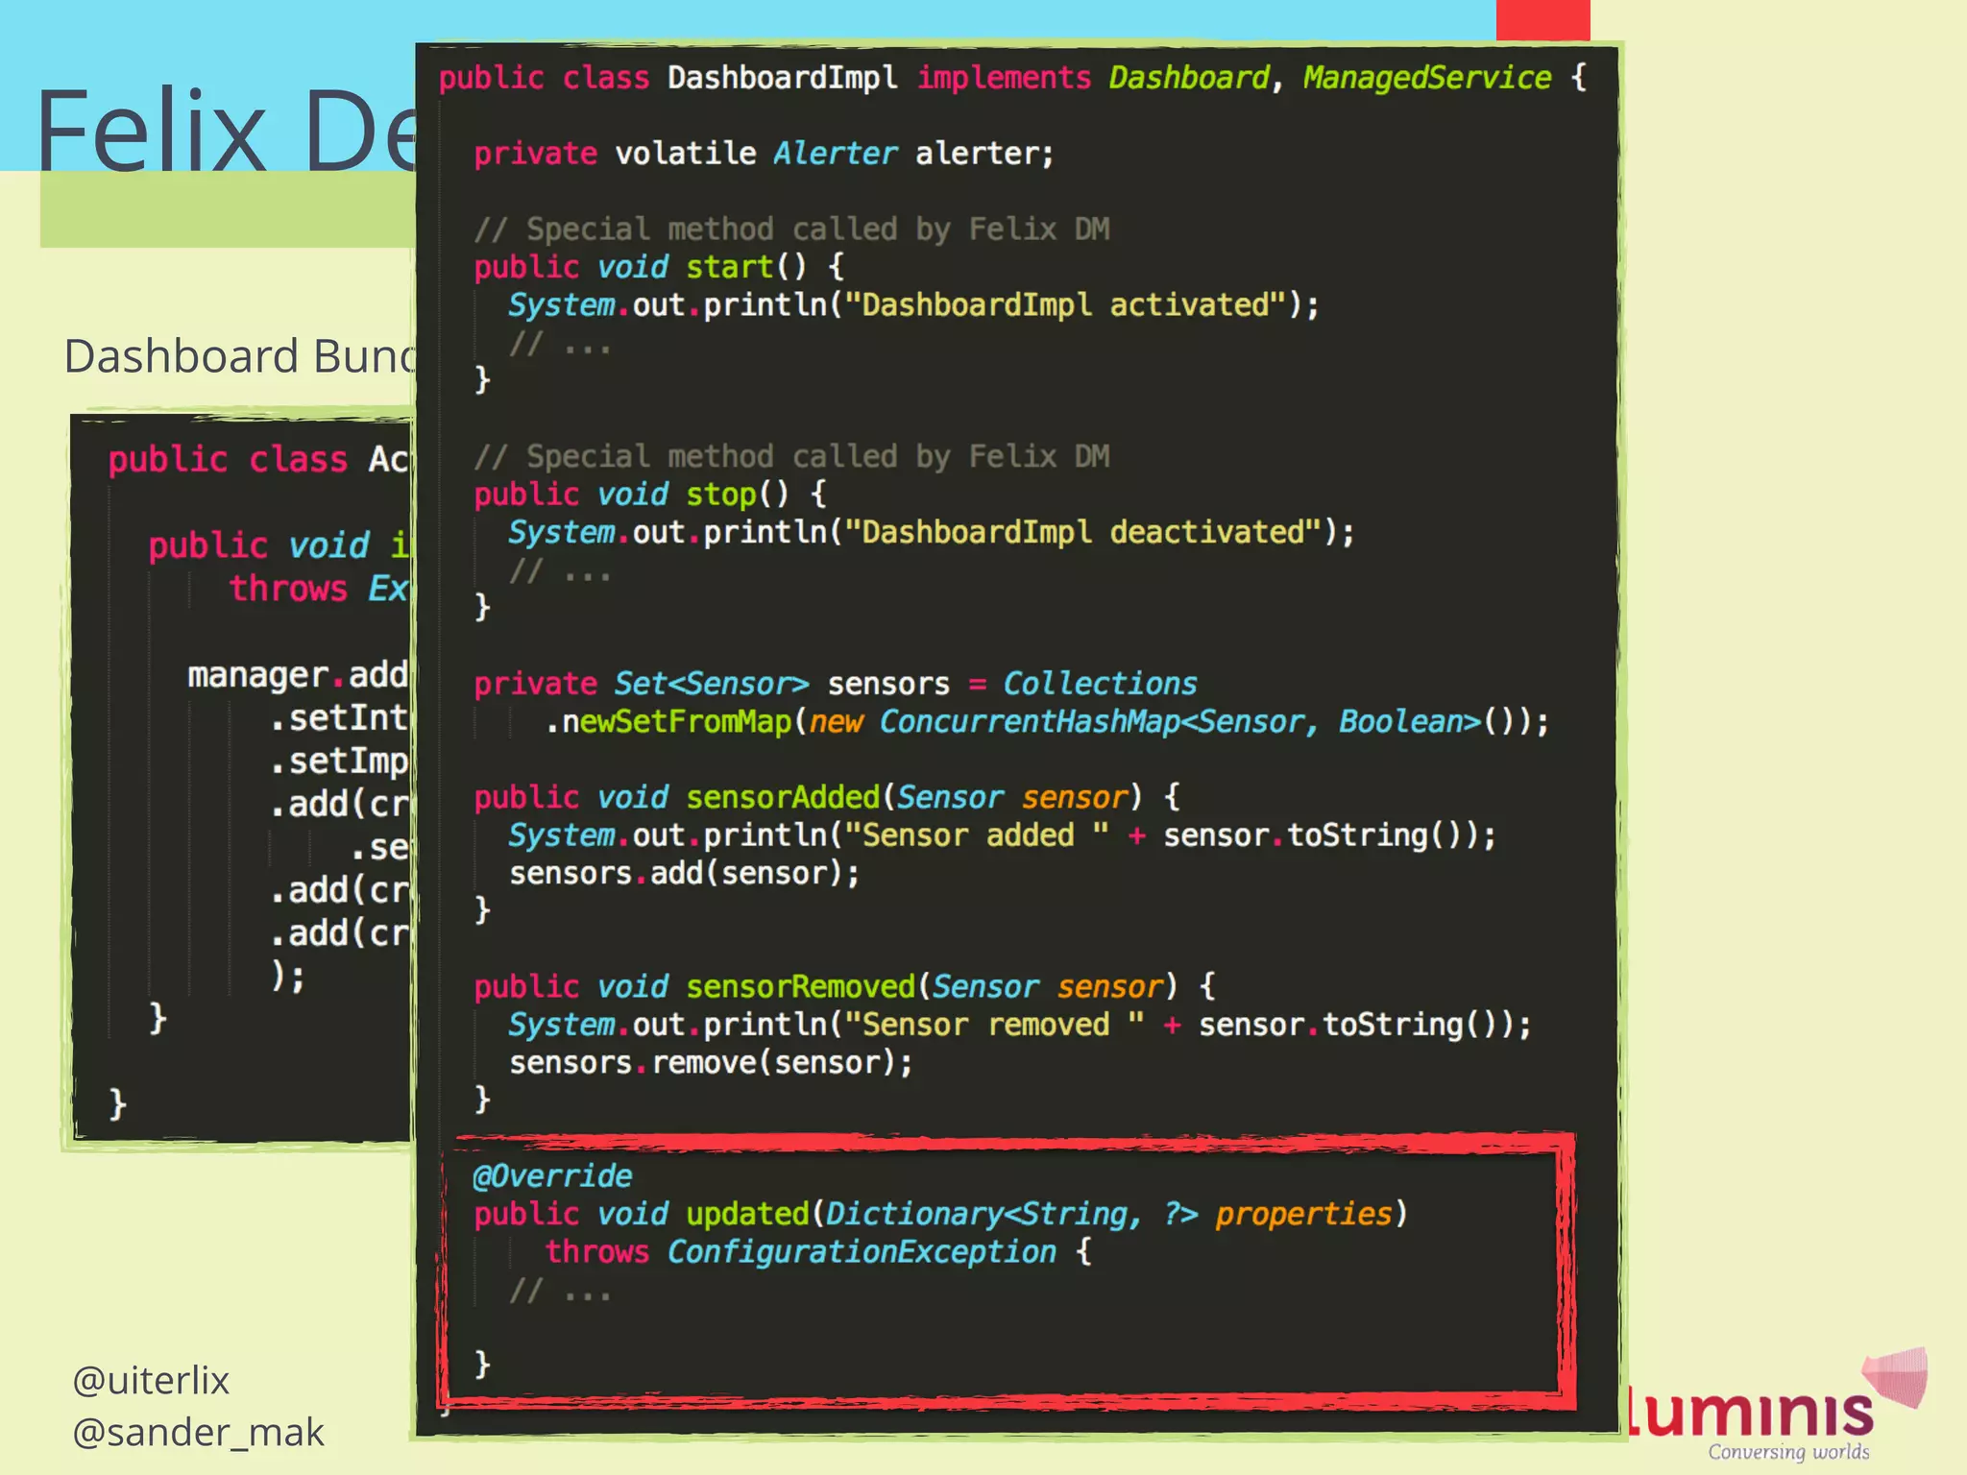Click the @sander_mak Twitter handle

click(x=198, y=1433)
